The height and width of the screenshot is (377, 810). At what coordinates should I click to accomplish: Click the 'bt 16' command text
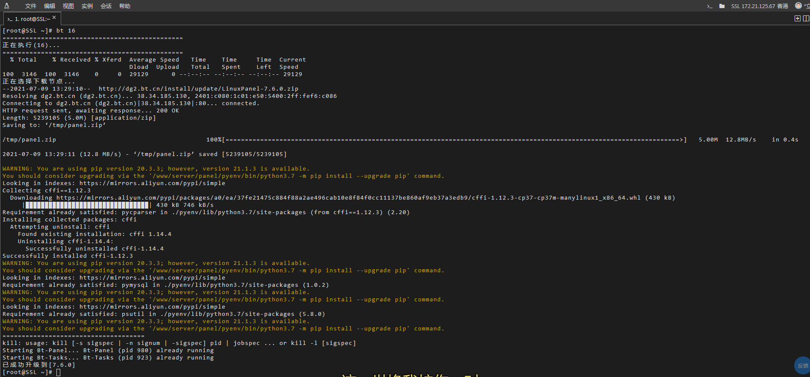[66, 31]
